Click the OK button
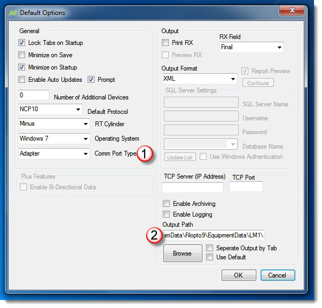The width and height of the screenshot is (322, 308). [239, 275]
